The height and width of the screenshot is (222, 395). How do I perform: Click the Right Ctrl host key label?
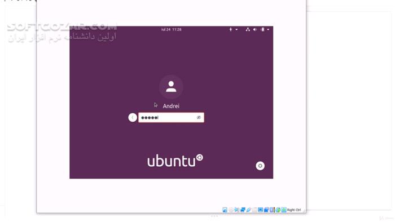pyautogui.click(x=294, y=210)
